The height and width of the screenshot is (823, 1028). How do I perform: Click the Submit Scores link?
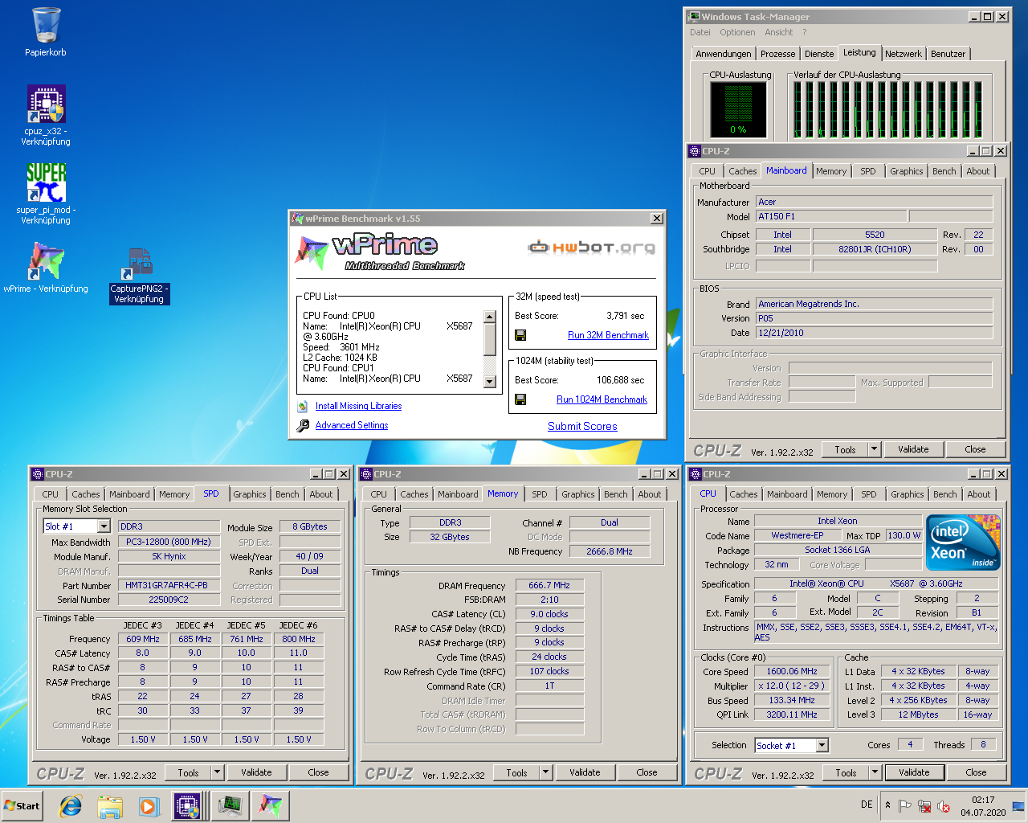coord(582,426)
